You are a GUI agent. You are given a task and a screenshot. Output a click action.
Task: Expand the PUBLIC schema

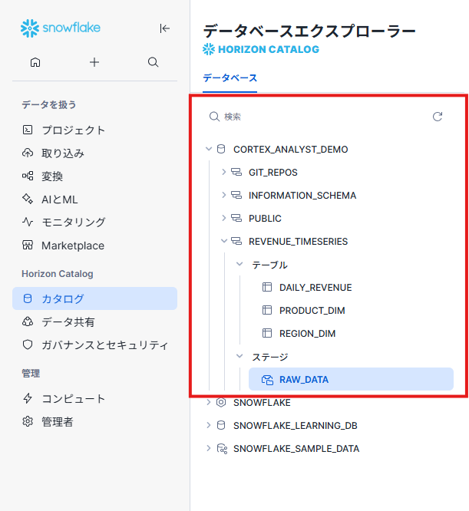pyautogui.click(x=223, y=218)
